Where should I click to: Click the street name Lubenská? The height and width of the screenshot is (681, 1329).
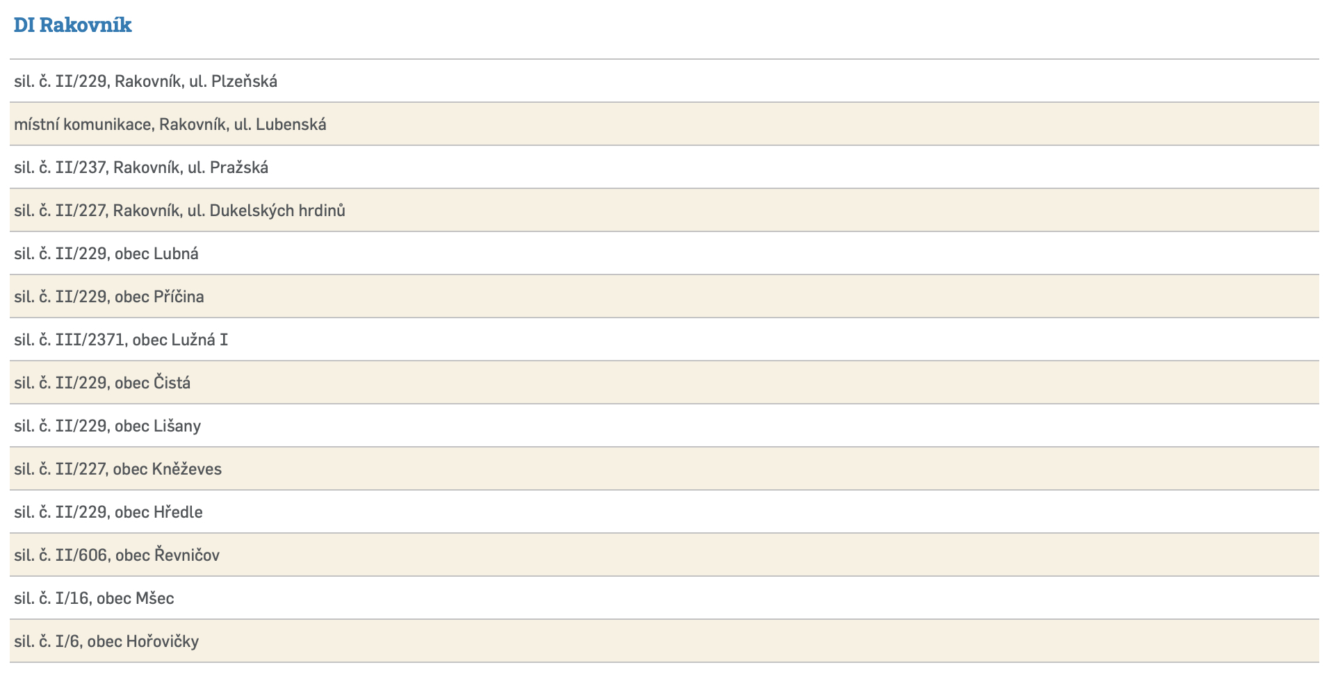pyautogui.click(x=291, y=124)
